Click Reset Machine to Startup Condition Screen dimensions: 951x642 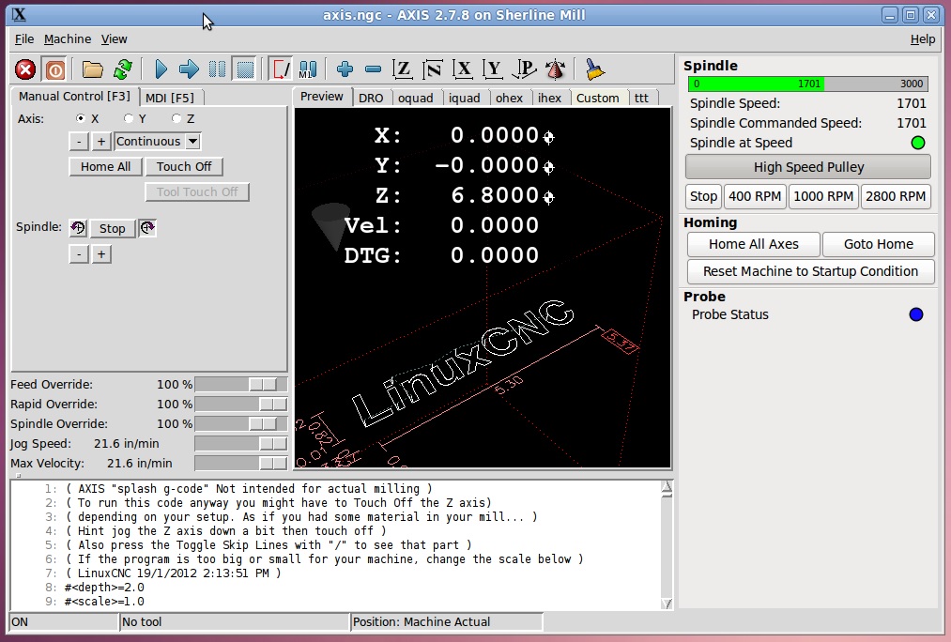click(x=810, y=271)
